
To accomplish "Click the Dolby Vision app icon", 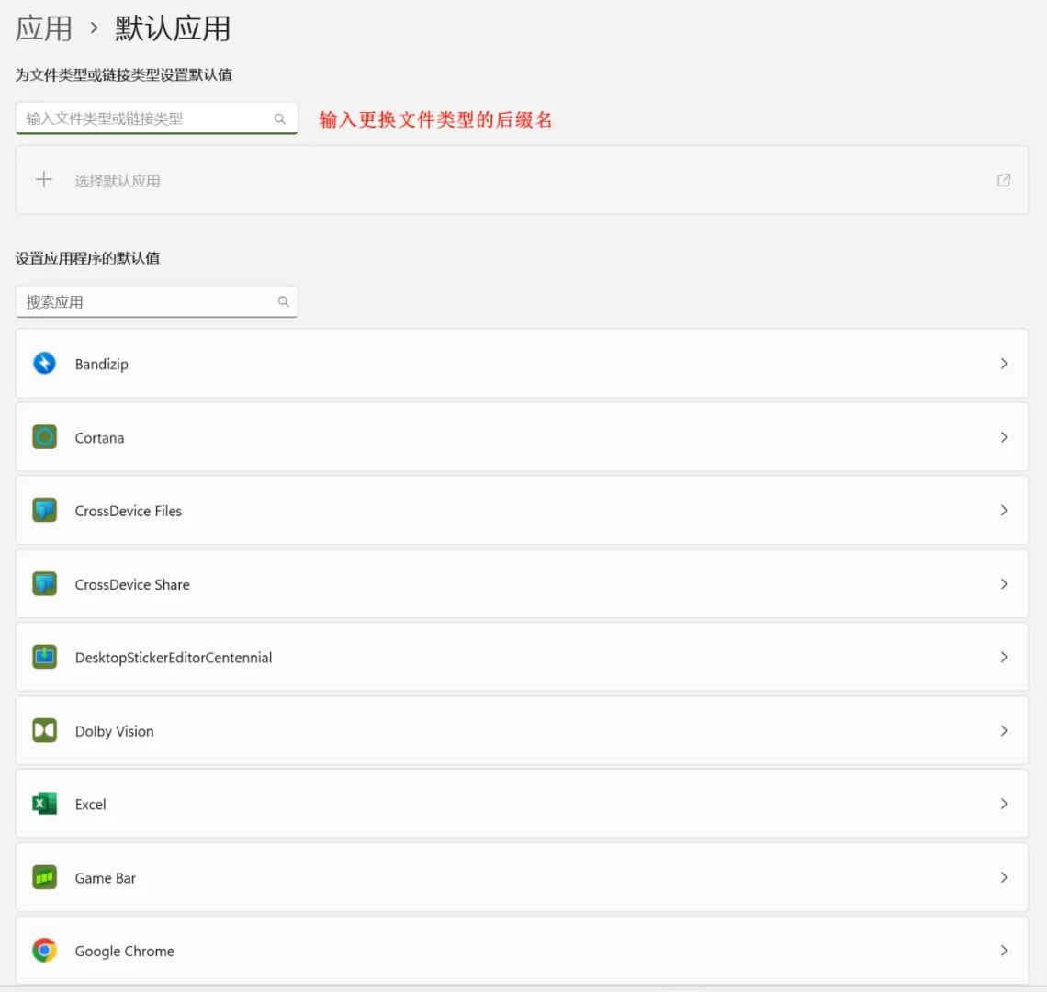I will tap(44, 730).
